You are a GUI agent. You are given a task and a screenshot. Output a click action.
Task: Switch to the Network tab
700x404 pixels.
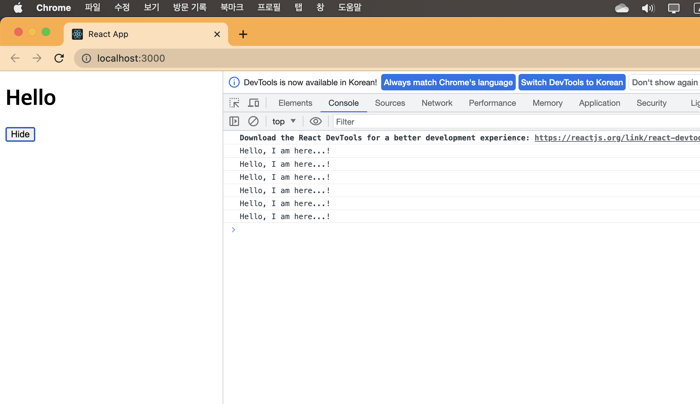(x=437, y=103)
